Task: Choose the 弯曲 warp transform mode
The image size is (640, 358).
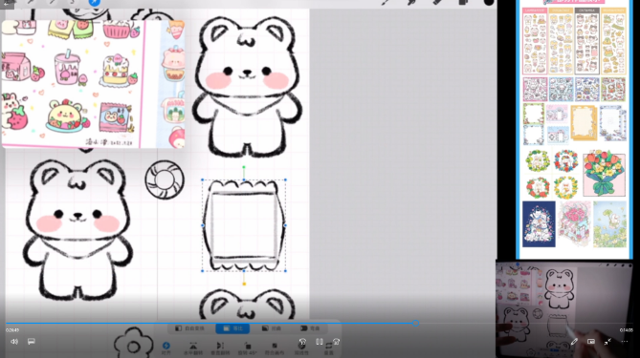Action: point(310,328)
